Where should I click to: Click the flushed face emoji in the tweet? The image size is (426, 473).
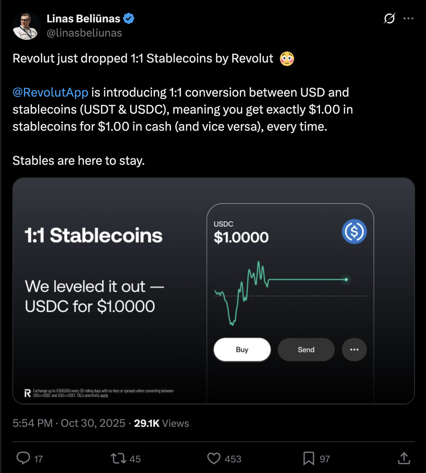287,58
